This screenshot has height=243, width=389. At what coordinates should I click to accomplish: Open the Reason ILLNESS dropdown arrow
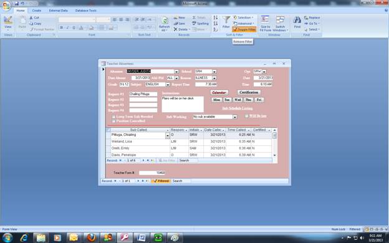(214, 78)
